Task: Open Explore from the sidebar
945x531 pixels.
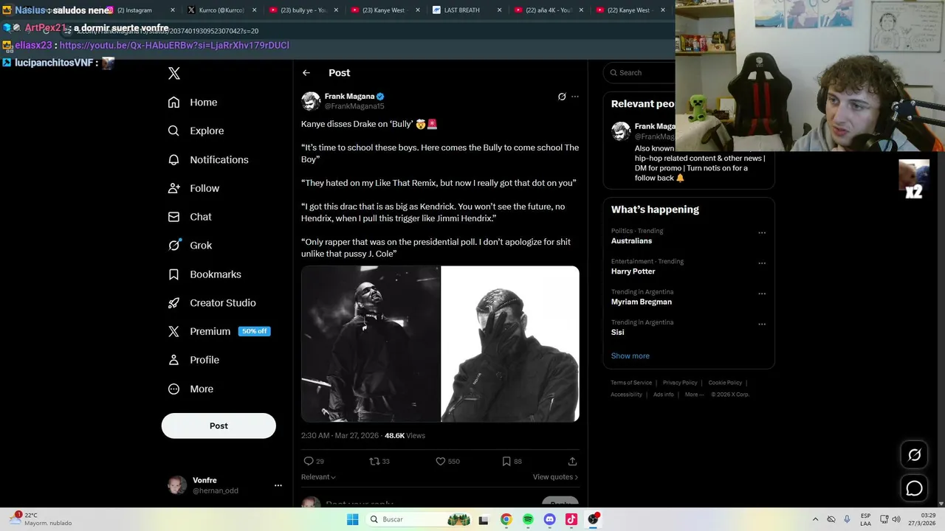Action: (196, 131)
